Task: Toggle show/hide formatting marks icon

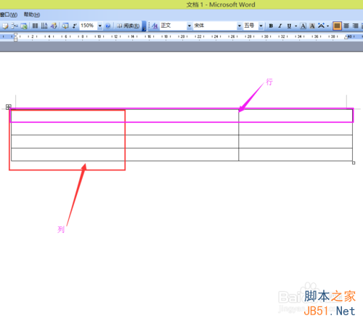Action: tap(75, 25)
